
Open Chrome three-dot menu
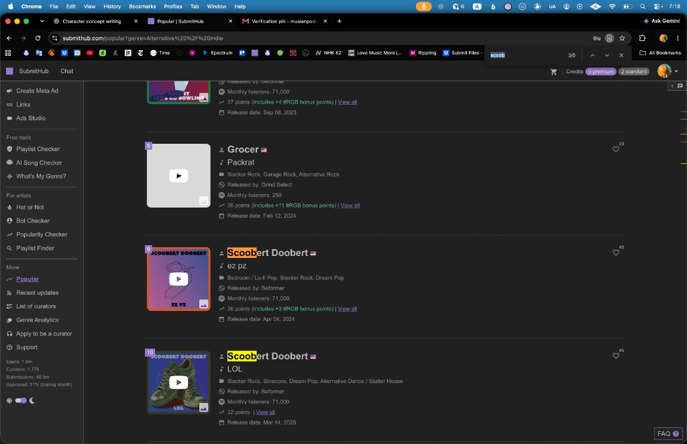coord(678,38)
